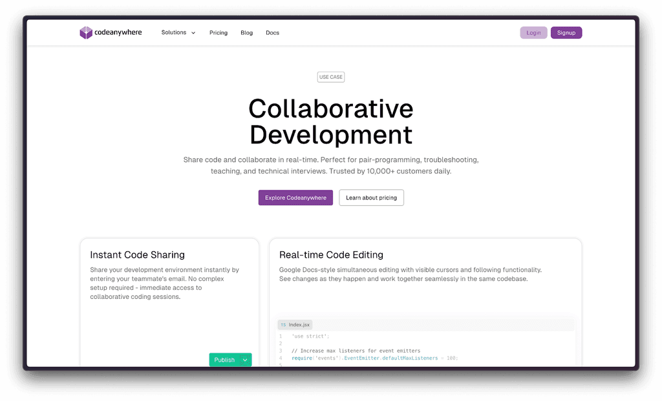The height and width of the screenshot is (401, 662).
Task: Click the Signup button
Action: 566,32
